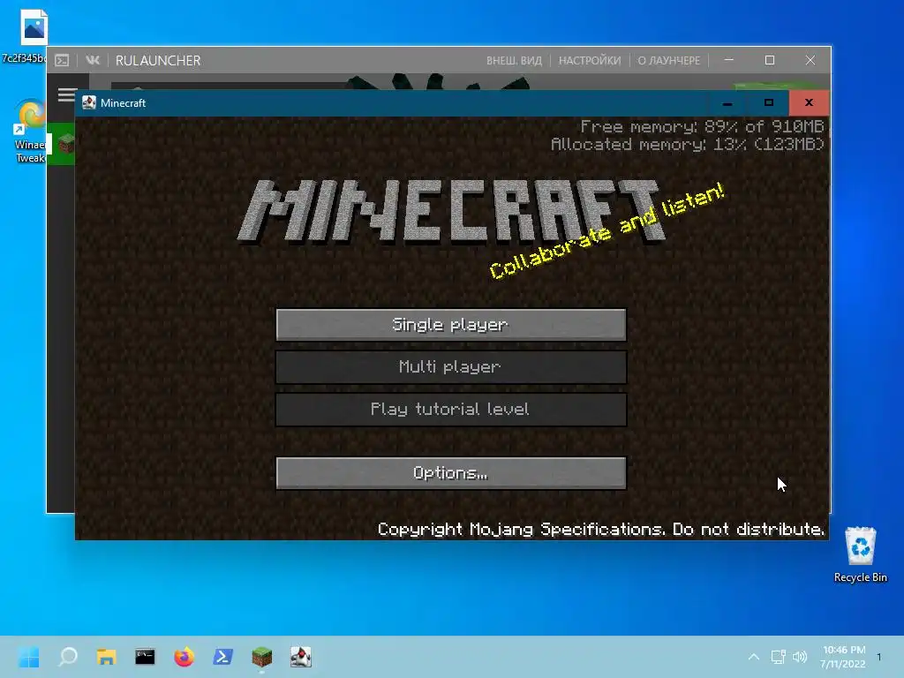Select the grass block entry in RULAUNCHER sidebar
This screenshot has height=678, width=904.
[x=61, y=144]
